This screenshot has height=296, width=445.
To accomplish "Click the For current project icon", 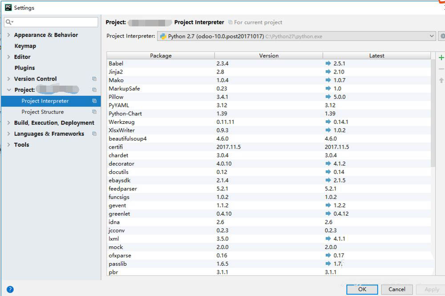I will [x=230, y=22].
